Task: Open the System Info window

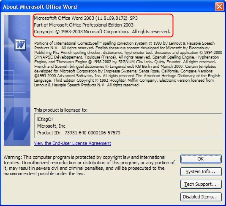Action: (x=201, y=171)
